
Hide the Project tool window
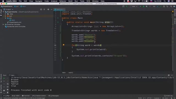click(x=51, y=9)
